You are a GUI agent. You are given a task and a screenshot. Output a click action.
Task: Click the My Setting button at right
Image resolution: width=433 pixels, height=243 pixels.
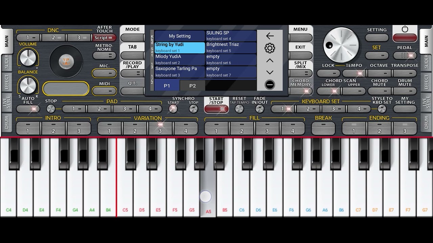(x=405, y=109)
